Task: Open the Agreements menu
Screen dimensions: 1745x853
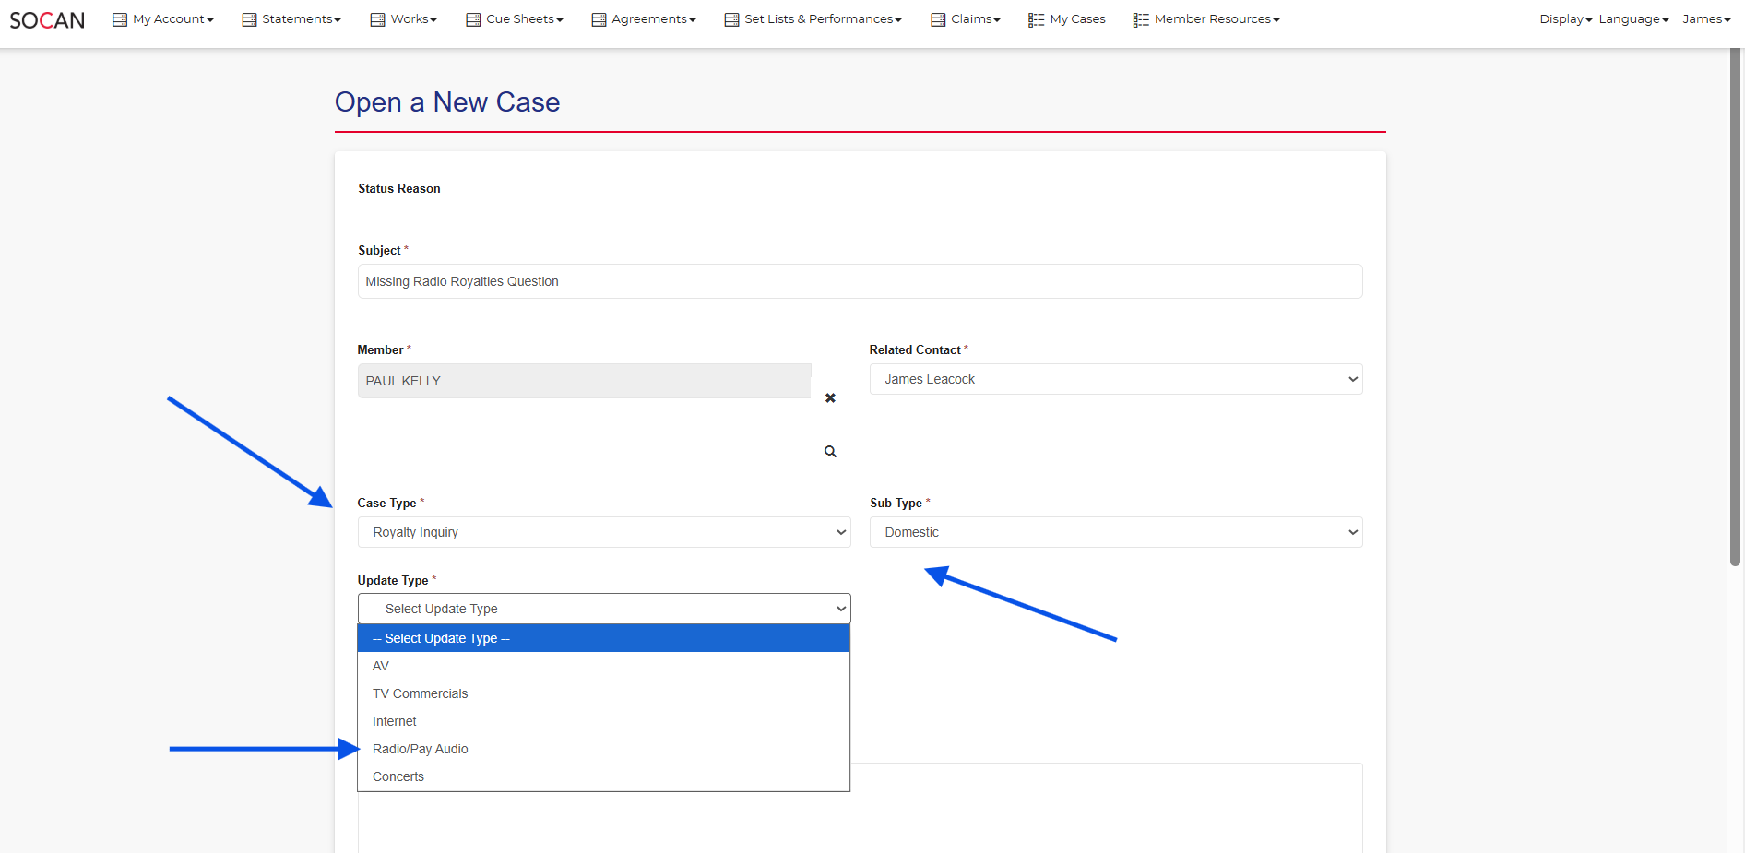Action: point(644,19)
